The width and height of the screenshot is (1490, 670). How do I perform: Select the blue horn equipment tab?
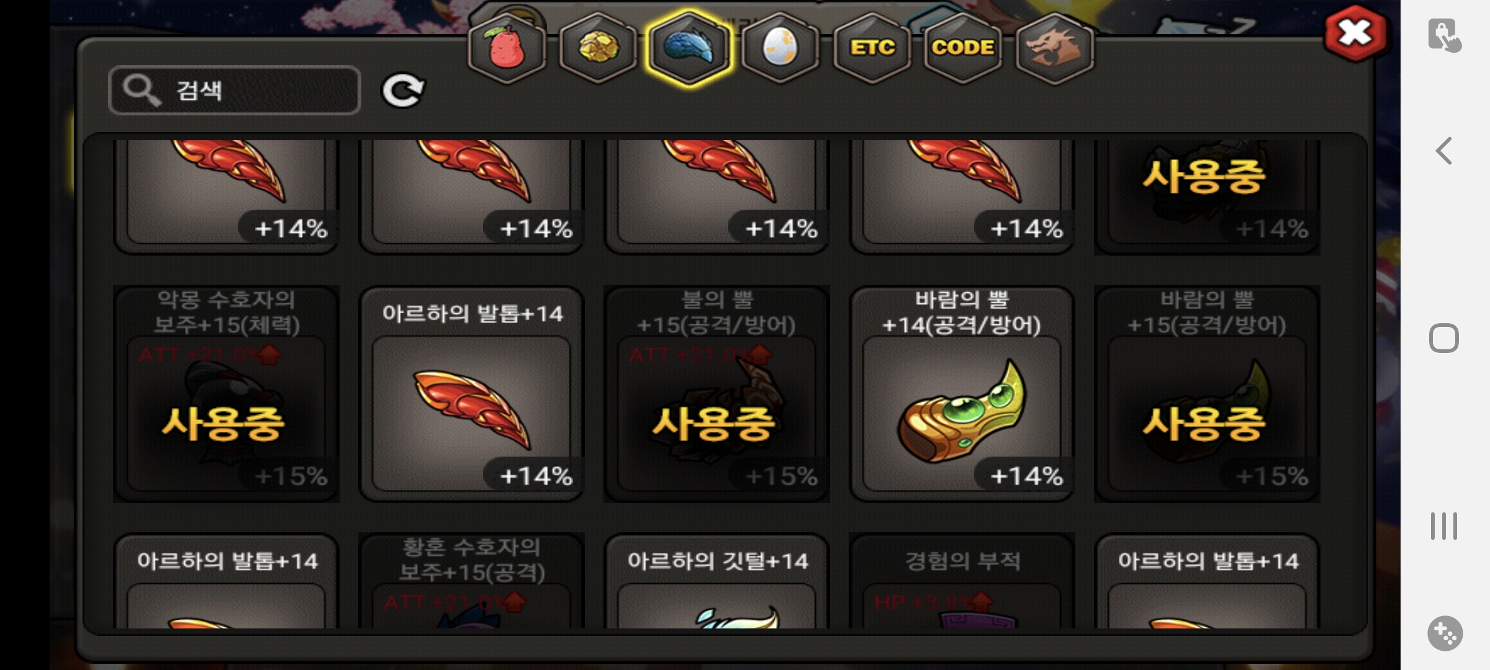tap(689, 48)
